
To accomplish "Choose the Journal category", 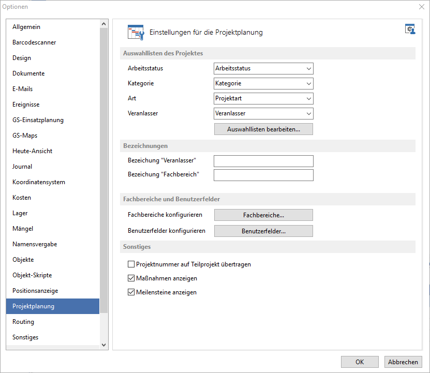I will [x=53, y=167].
